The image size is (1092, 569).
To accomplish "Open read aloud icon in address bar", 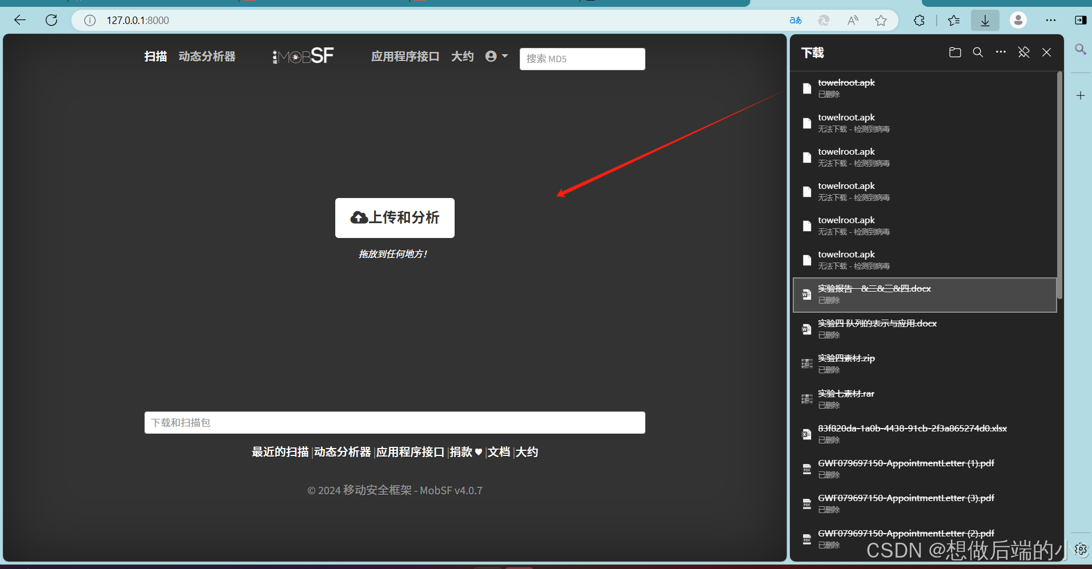I will [853, 21].
